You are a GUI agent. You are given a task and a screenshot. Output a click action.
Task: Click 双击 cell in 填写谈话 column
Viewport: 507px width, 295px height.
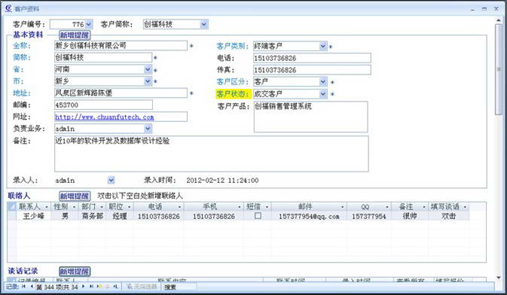(448, 216)
